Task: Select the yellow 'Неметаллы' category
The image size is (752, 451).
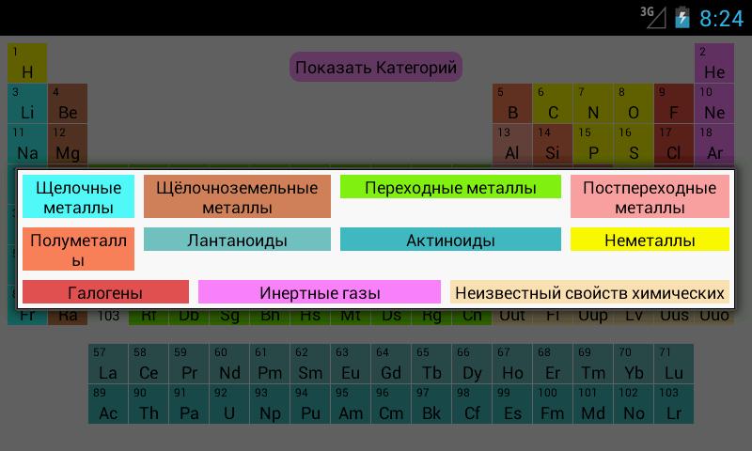Action: 650,240
